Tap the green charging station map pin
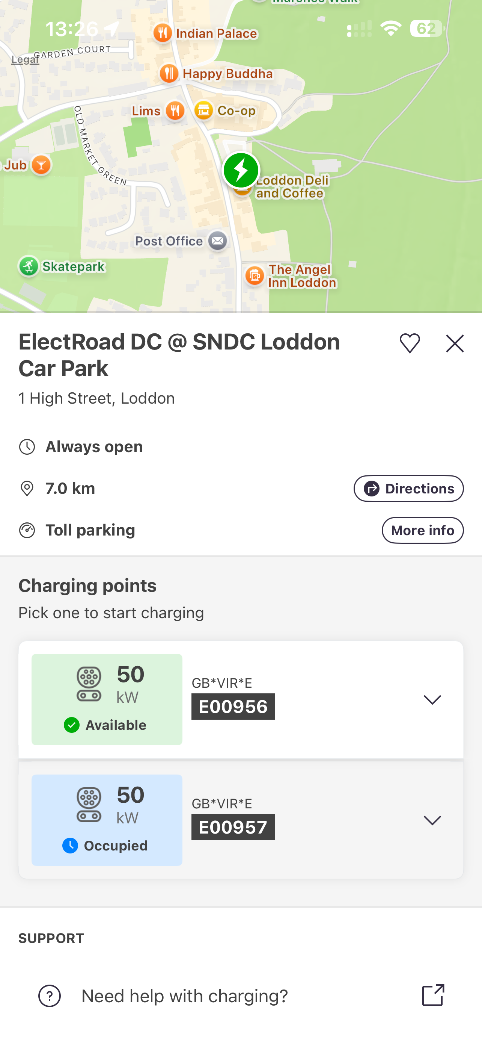 (241, 170)
